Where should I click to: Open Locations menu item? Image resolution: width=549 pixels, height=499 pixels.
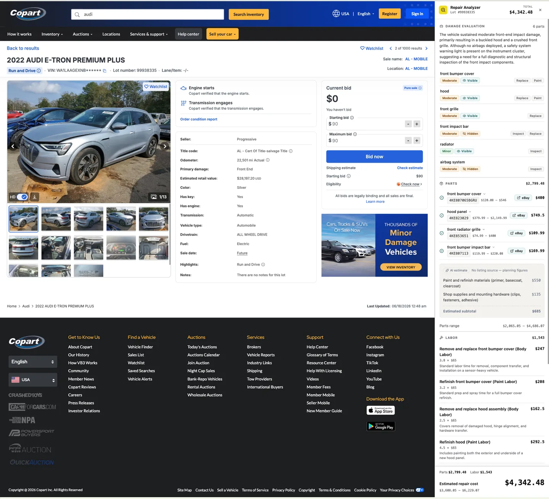coord(111,34)
